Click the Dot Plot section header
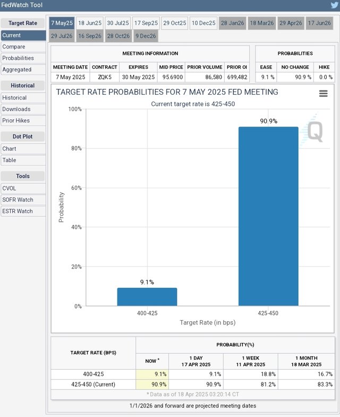This screenshot has height=417, width=340. [x=22, y=137]
